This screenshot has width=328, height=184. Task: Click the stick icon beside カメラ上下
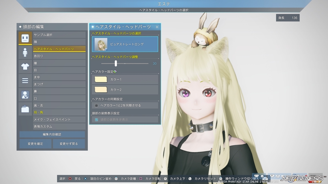tap(190, 179)
